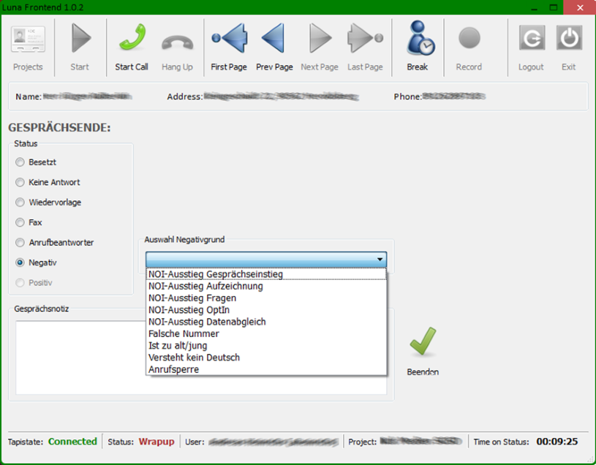
Task: Select 'Anrufsperre' in the dropdown list
Action: coord(173,369)
